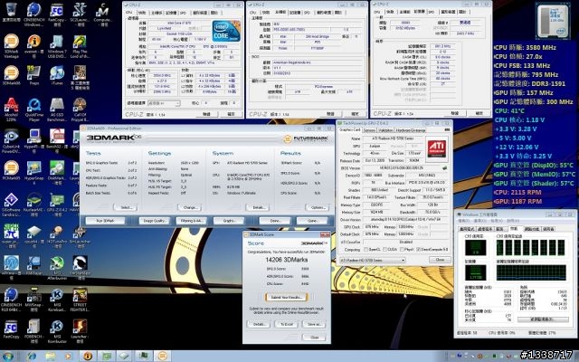Open SPD tab in the leftmost CPU-Z window
Image resolution: width=579 pixels, height=362 pixels.
(183, 13)
